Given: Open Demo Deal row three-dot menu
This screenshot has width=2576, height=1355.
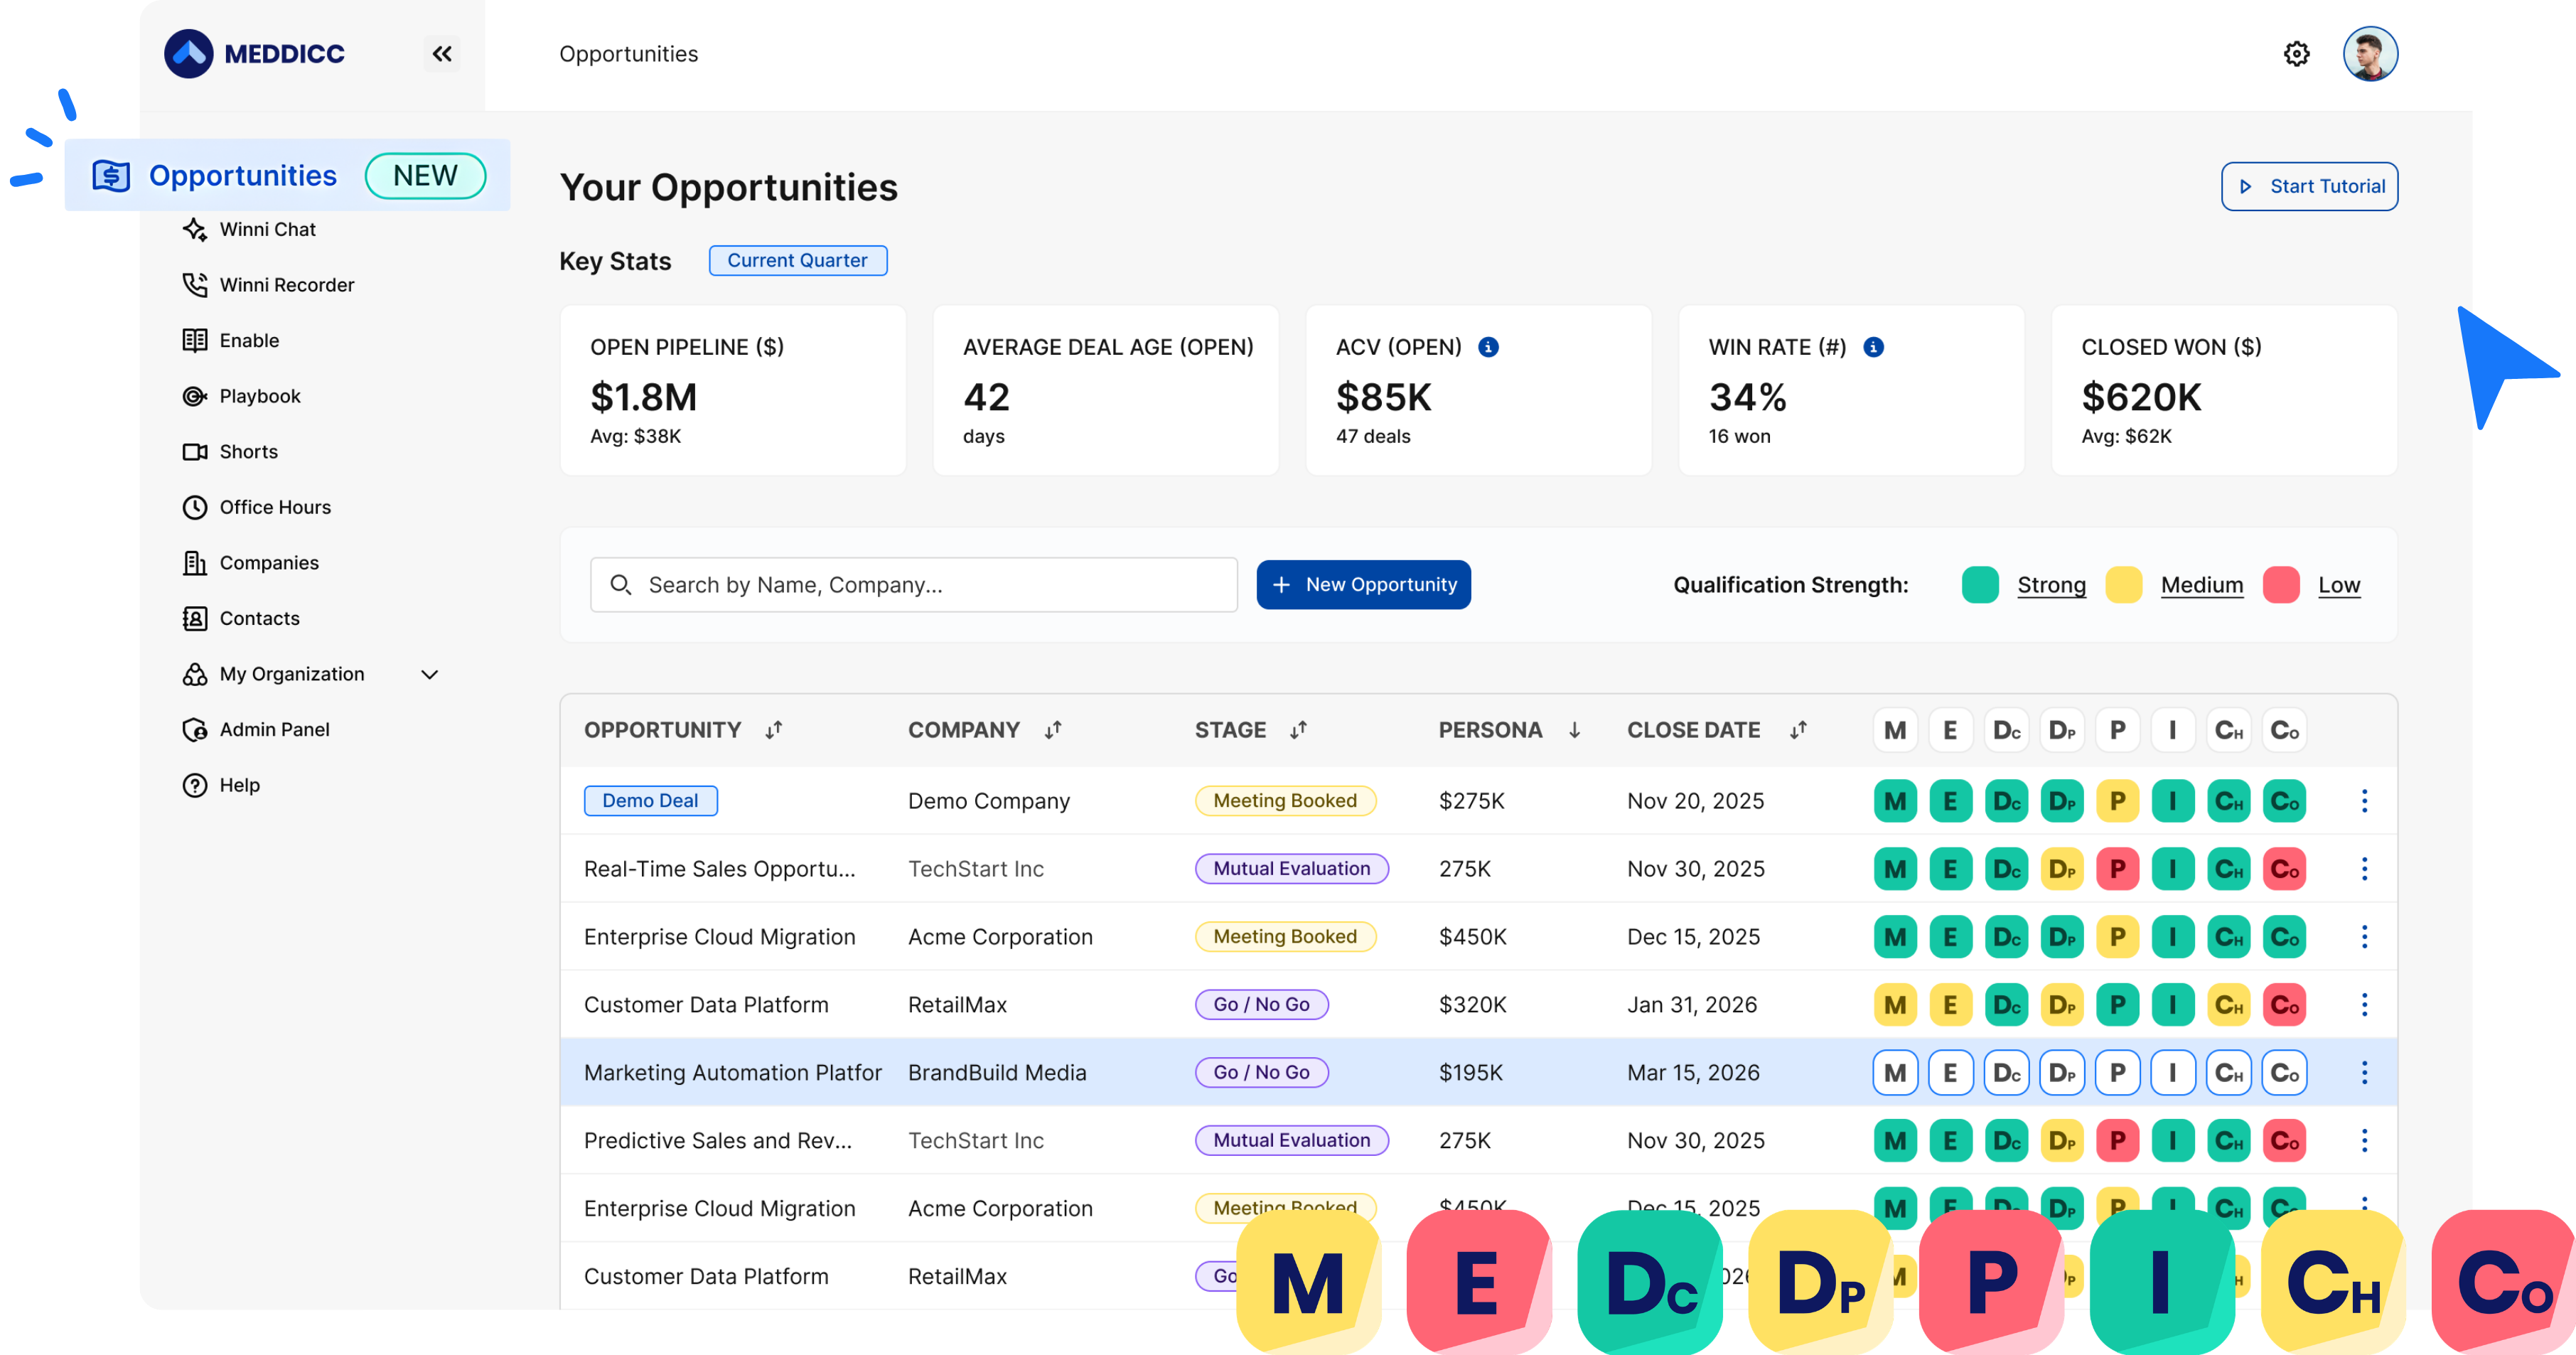Looking at the screenshot, I should [2364, 801].
